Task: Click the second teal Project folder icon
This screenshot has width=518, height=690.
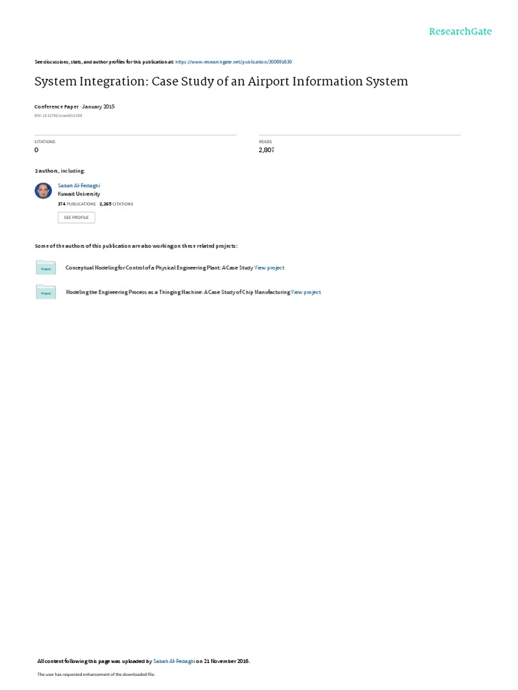Action: [46, 292]
